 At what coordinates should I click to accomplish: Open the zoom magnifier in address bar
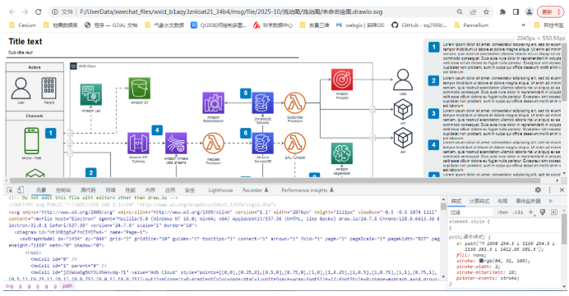click(x=460, y=12)
